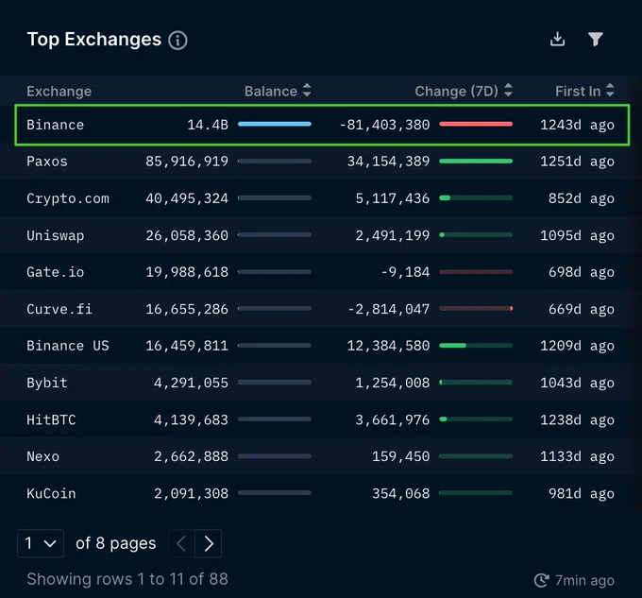Open the page number dropdown
Viewport: 642px width, 598px height.
pos(41,543)
